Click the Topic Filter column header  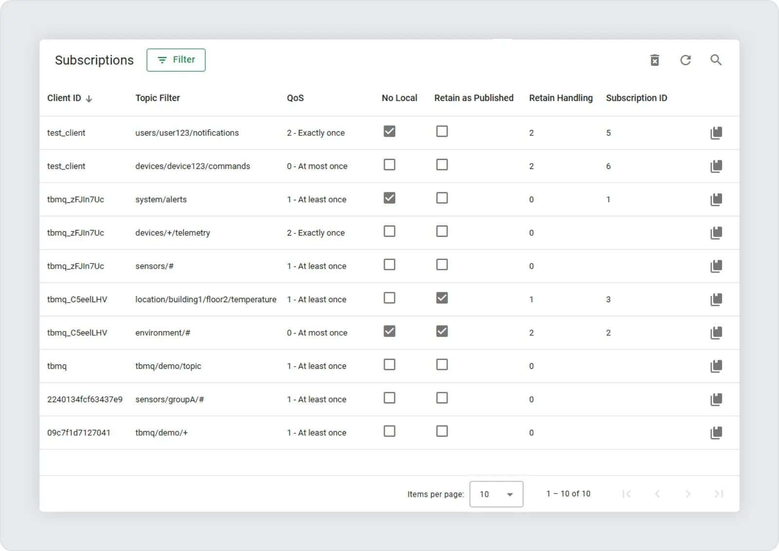[x=157, y=98]
